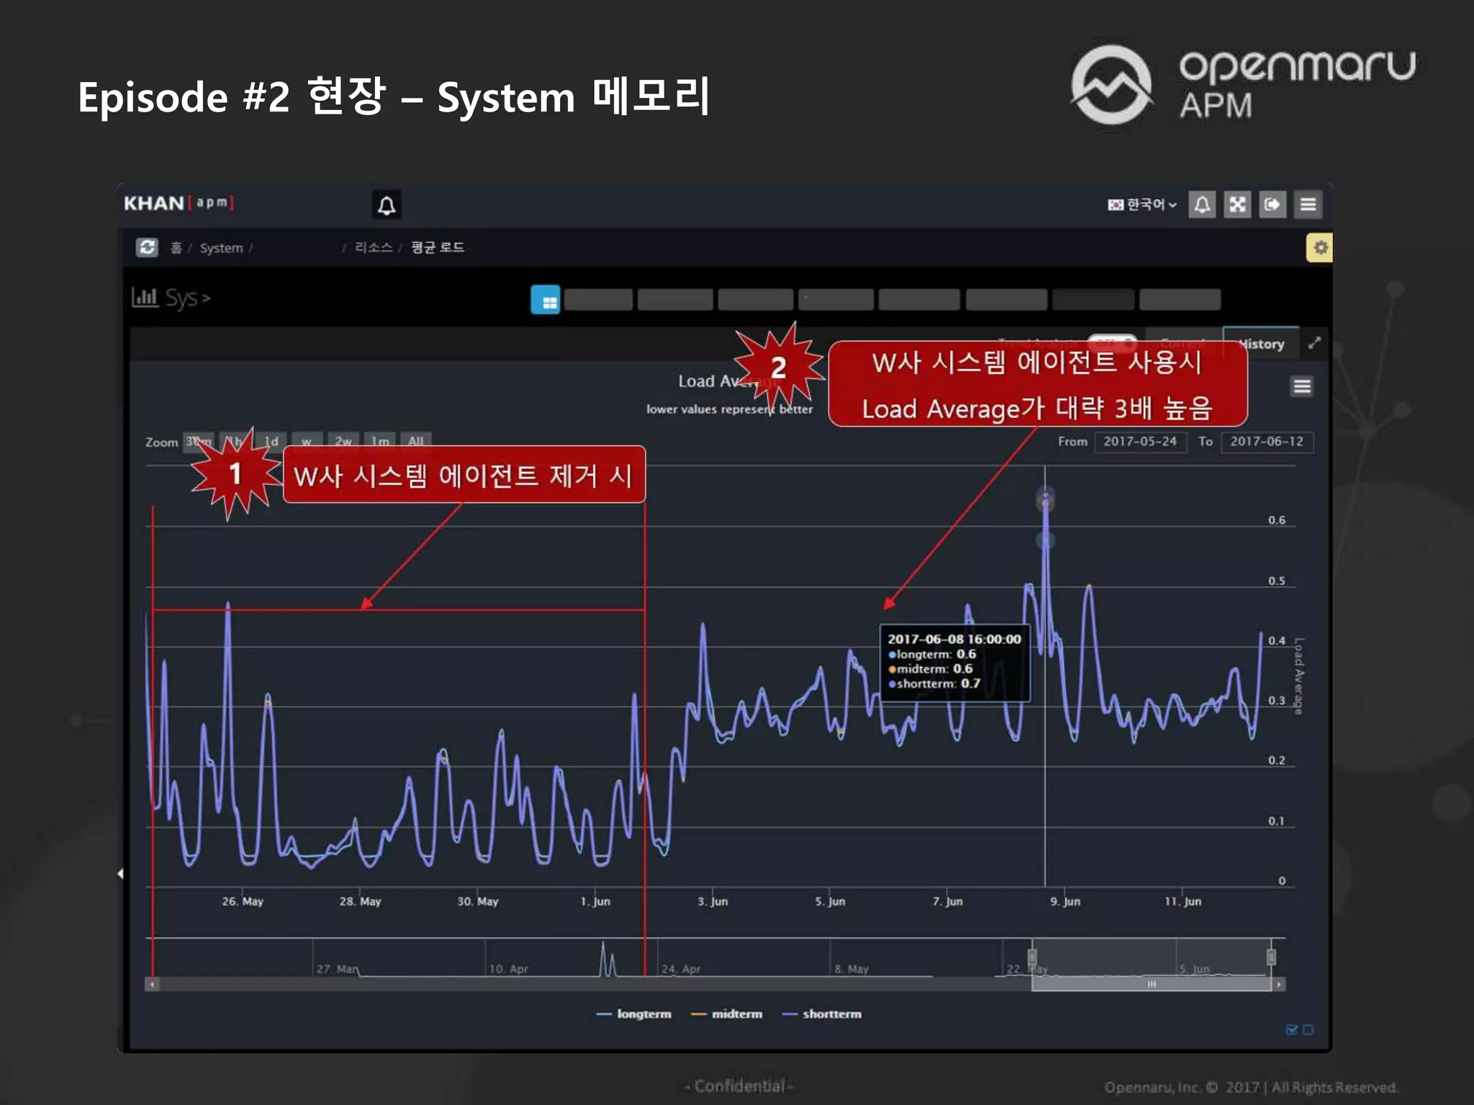This screenshot has height=1105, width=1474.
Task: Go to 홈 in the breadcrumb
Action: click(x=176, y=248)
